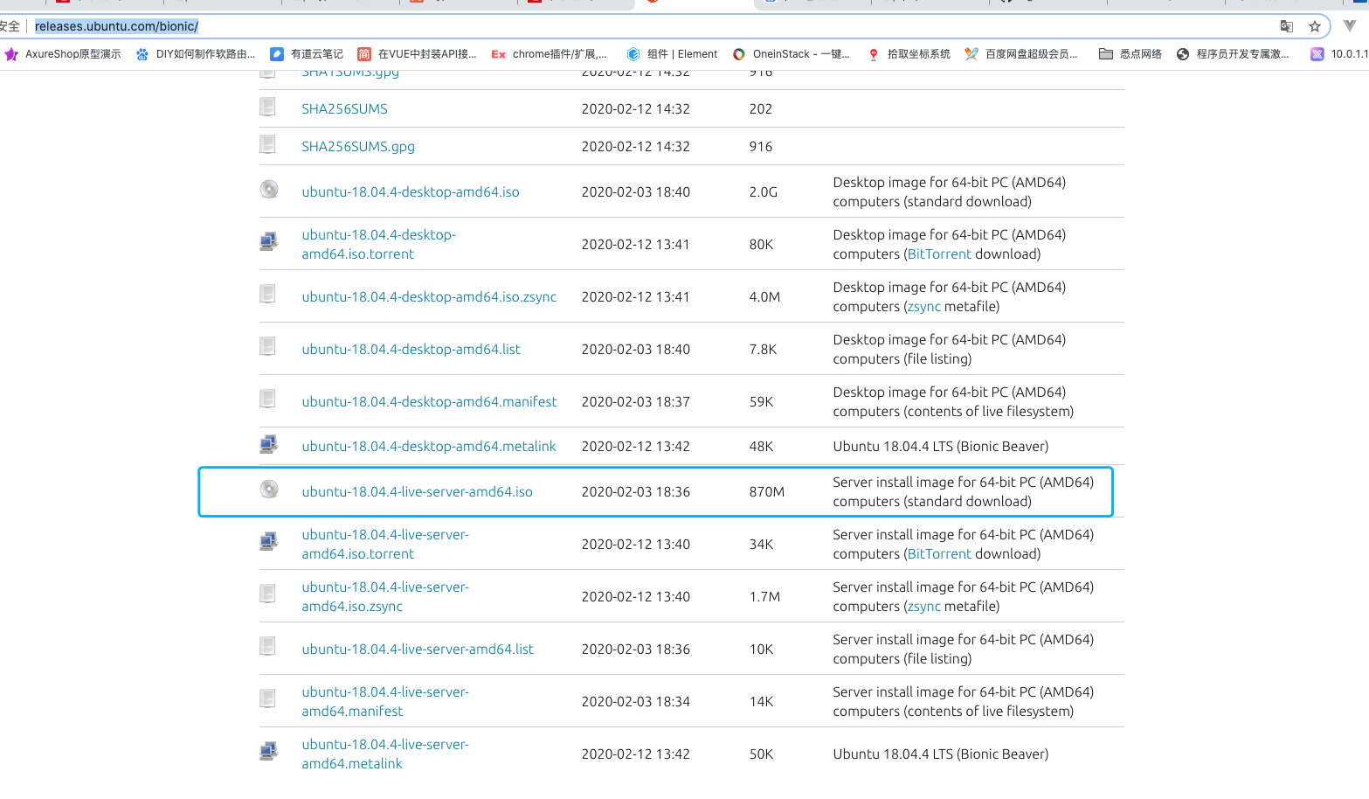Click computer icon for live-server iso.torrent row

coord(269,542)
